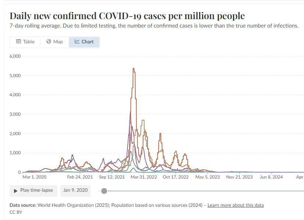This screenshot has height=220, width=304.
Task: Start the Play time-lapse button
Action: (33, 190)
